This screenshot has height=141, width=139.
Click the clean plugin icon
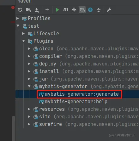(x=36, y=49)
